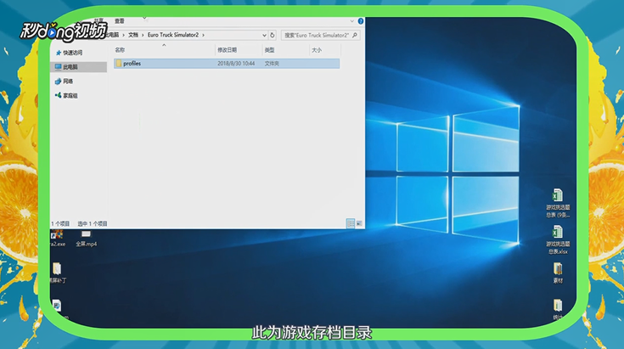The width and height of the screenshot is (624, 349).
Task: Click the Euro Truck Simulator2 breadcrumb
Action: click(173, 35)
